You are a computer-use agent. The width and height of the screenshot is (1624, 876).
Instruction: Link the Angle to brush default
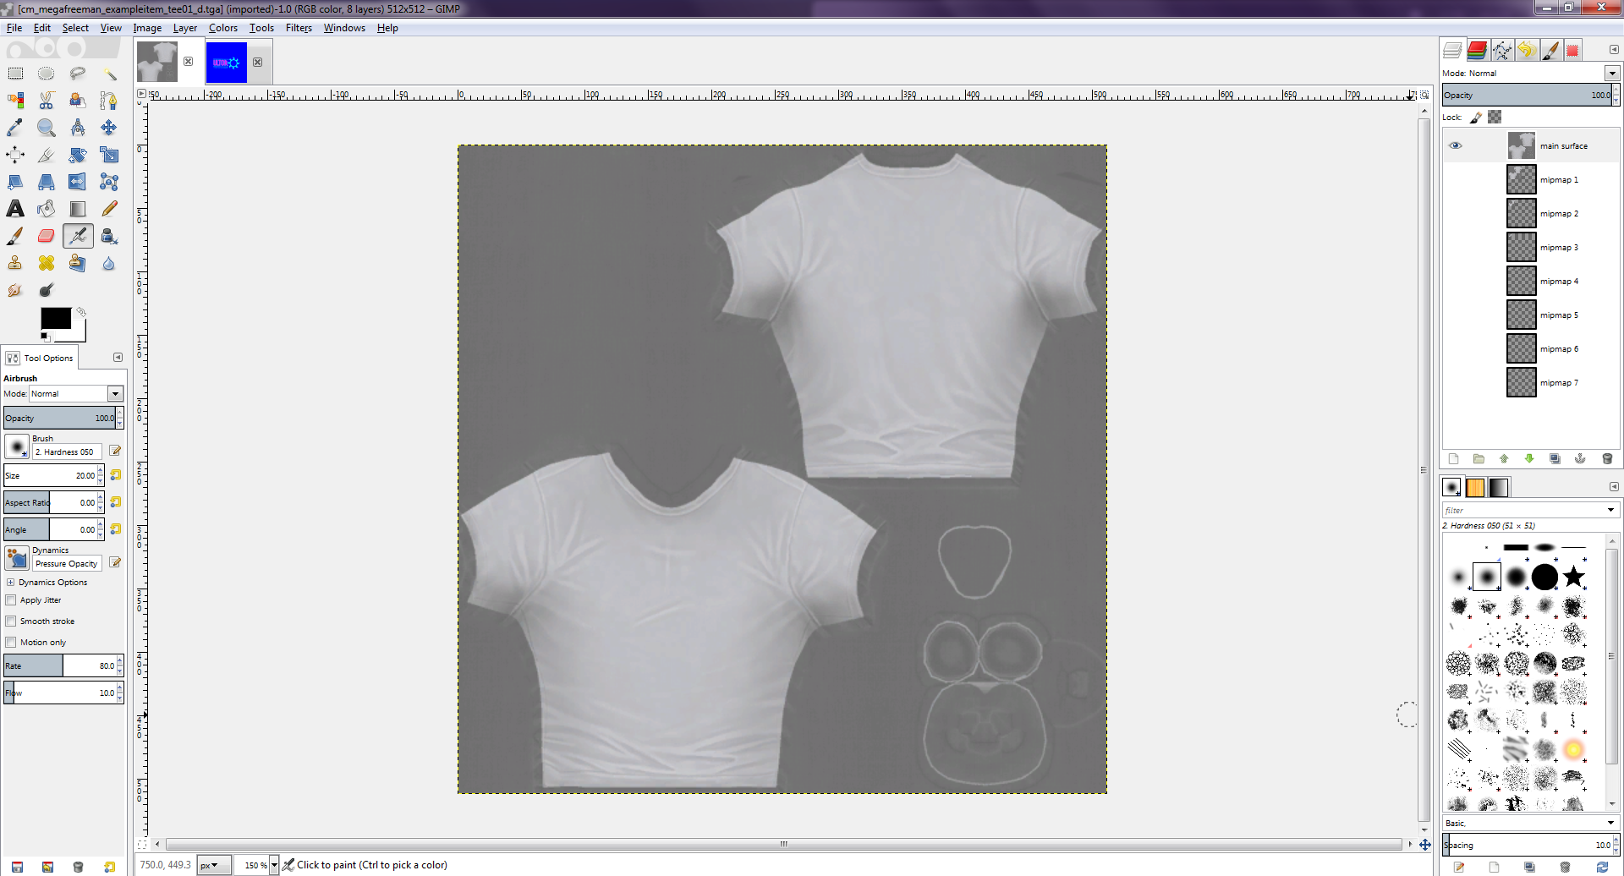(x=116, y=529)
